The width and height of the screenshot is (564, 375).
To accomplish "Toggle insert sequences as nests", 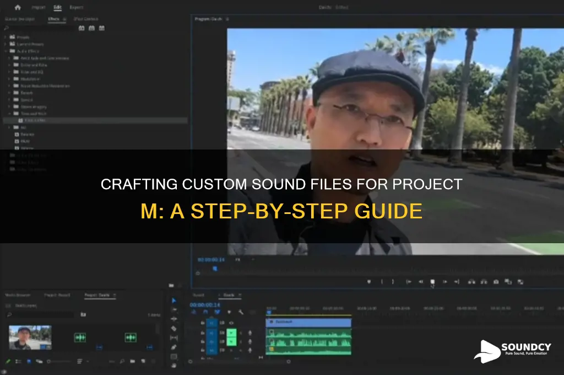I will pyautogui.click(x=193, y=312).
